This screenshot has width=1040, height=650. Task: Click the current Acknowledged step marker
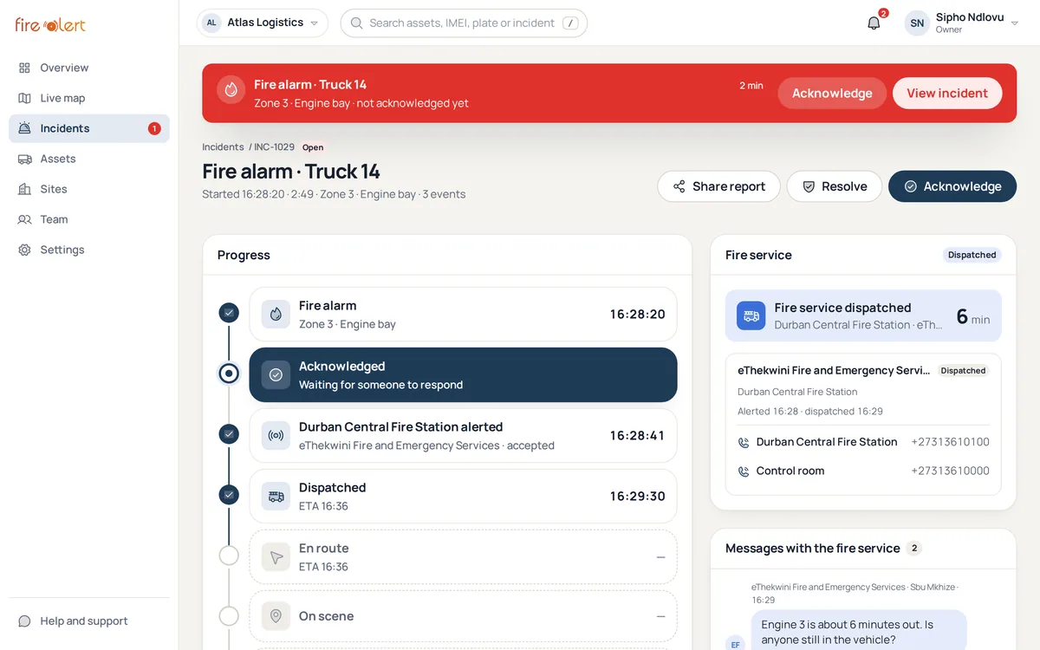229,374
